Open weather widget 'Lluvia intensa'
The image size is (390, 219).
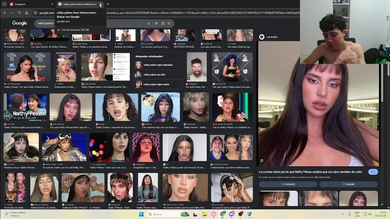pyautogui.click(x=15, y=214)
